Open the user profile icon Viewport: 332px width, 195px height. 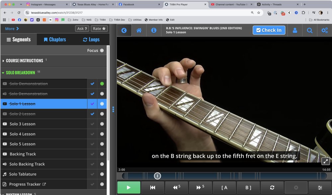(x=295, y=31)
